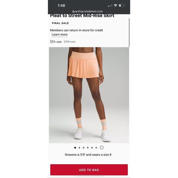Tap the padlock icon before shop.lululemon.com
The image size is (178, 178).
tap(76, 11)
